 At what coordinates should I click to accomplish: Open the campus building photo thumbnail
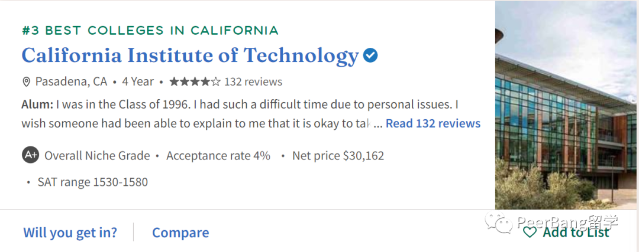pyautogui.click(x=567, y=105)
